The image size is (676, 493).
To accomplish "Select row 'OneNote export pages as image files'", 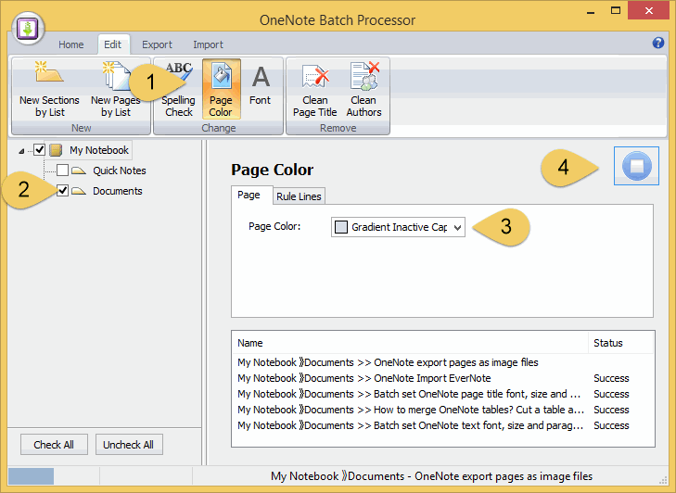I will pyautogui.click(x=443, y=362).
